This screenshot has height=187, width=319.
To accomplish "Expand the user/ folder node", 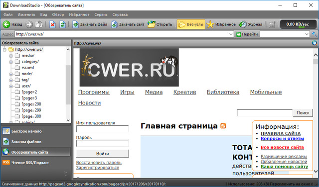I will tap(11, 86).
